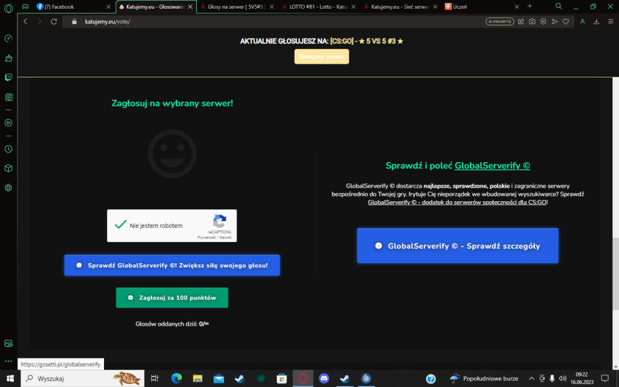Open Easy Setup sliders icon
Image resolution: width=619 pixels, height=387 pixels.
click(x=611, y=21)
